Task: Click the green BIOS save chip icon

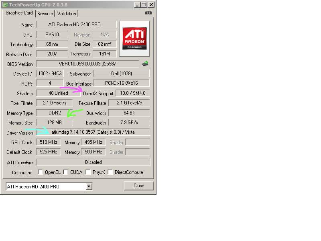Action: point(145,63)
